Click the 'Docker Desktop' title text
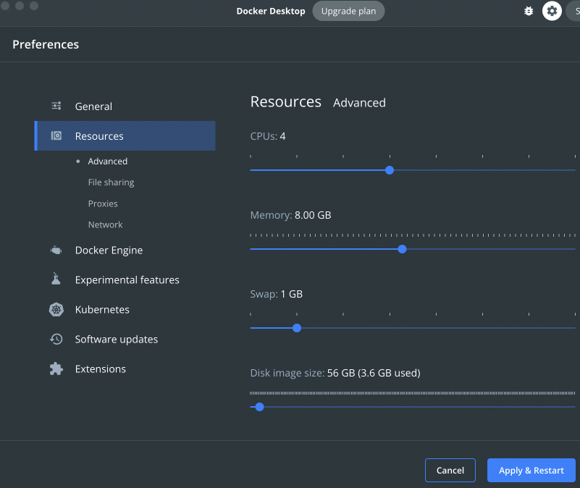 click(x=271, y=11)
